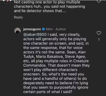Viewport: 106px width, 96px height.
Task: Tap Reply under the top comment
Action: pos(18,17)
